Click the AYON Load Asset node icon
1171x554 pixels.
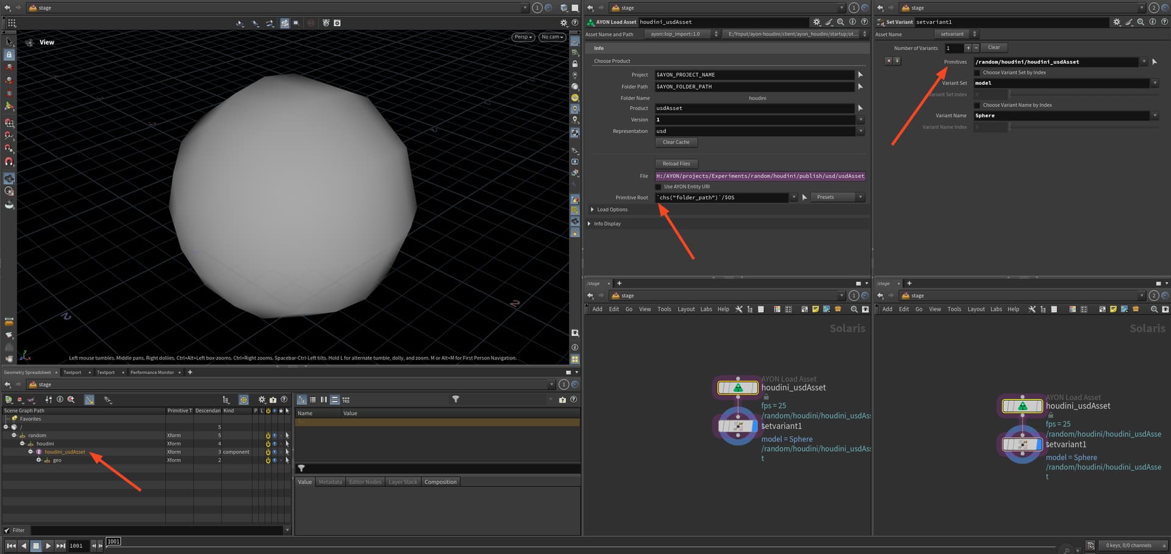[738, 387]
